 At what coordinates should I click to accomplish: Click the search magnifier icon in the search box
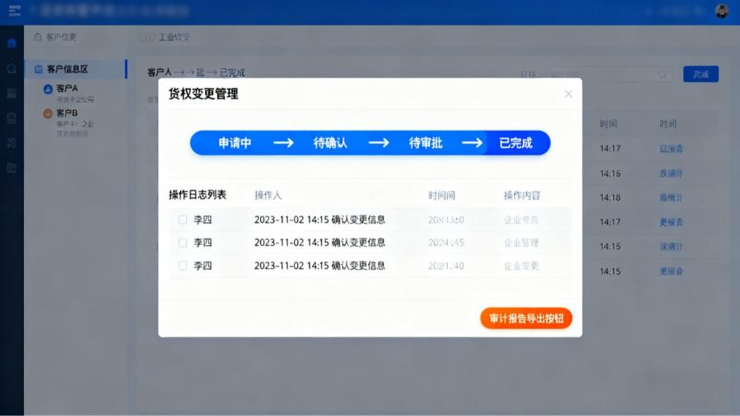(663, 74)
